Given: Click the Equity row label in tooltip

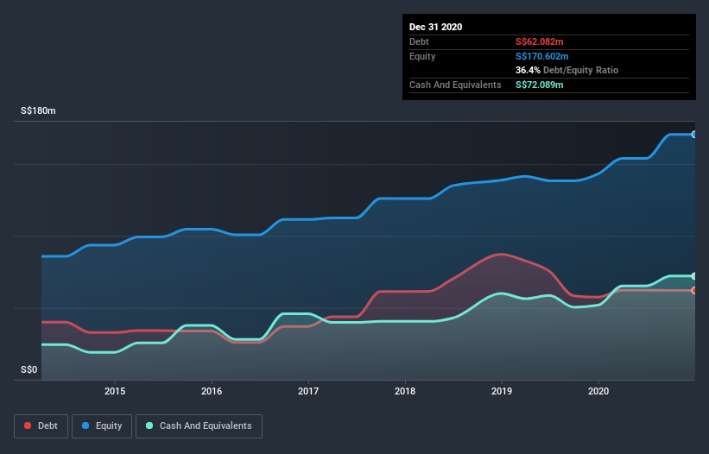Looking at the screenshot, I should [422, 56].
